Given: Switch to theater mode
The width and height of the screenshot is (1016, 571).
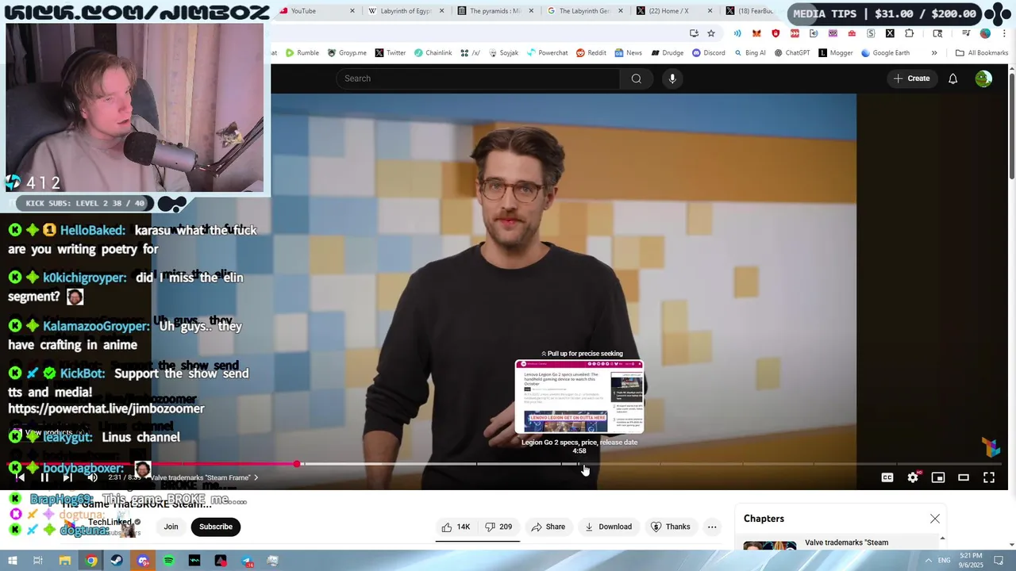Looking at the screenshot, I should 964,477.
